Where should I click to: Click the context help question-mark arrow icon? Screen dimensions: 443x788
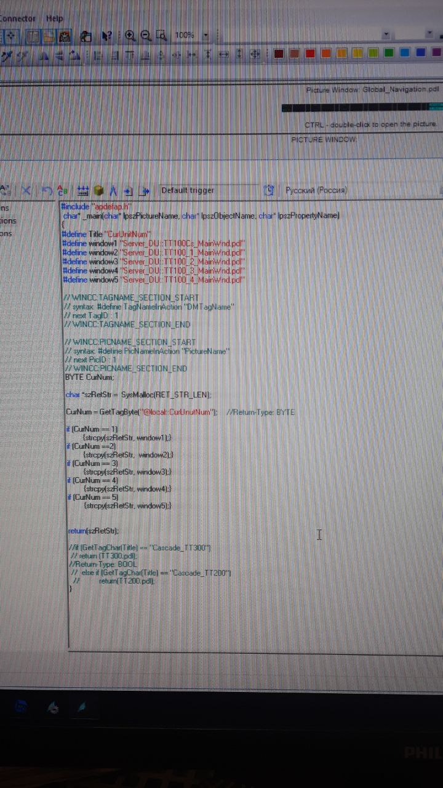coord(106,36)
